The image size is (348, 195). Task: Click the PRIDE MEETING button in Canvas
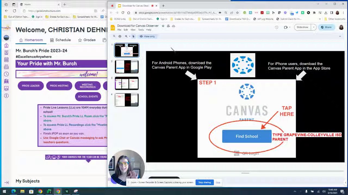[59, 86]
